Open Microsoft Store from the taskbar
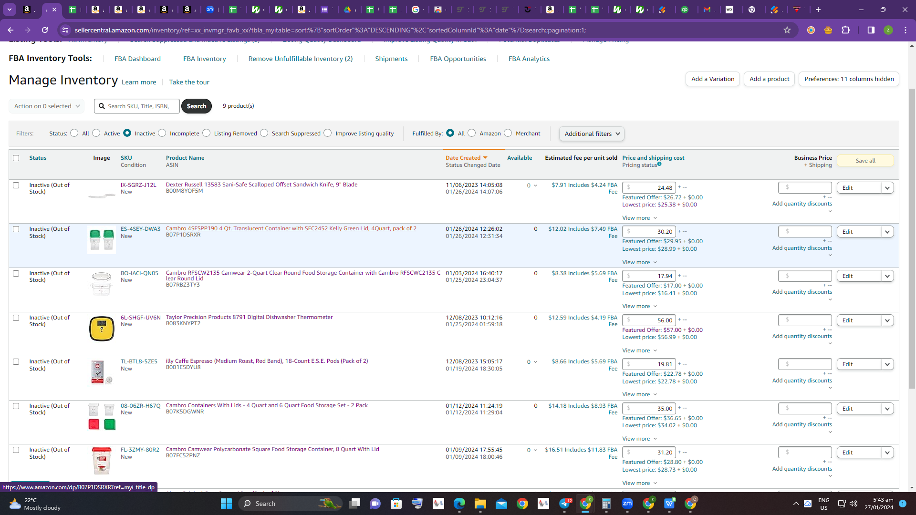Image resolution: width=916 pixels, height=515 pixels. (396, 504)
